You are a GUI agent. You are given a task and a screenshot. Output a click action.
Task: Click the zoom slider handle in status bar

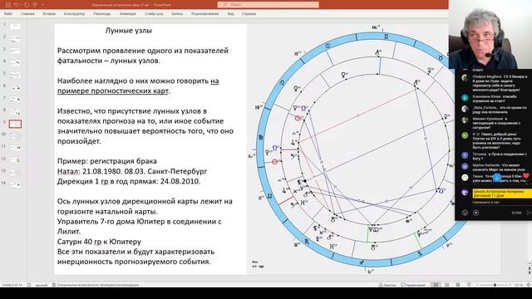coord(495,285)
